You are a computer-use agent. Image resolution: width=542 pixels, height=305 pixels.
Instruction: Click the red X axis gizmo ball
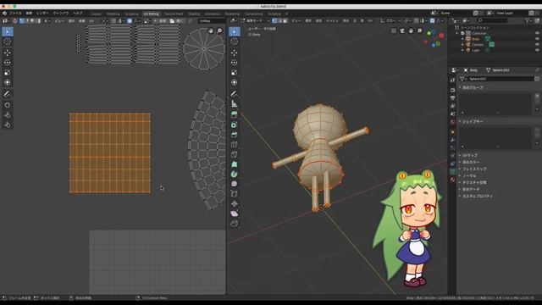tap(441, 36)
